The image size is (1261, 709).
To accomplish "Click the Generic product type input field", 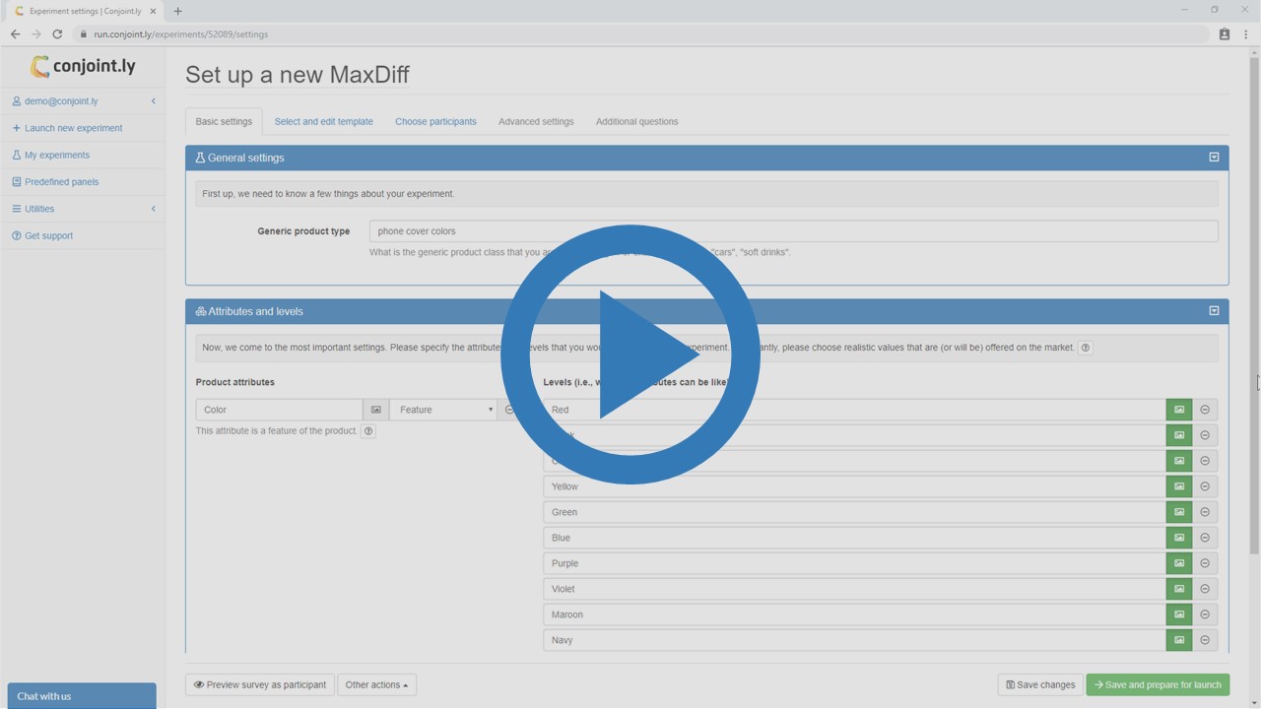I will (690, 230).
